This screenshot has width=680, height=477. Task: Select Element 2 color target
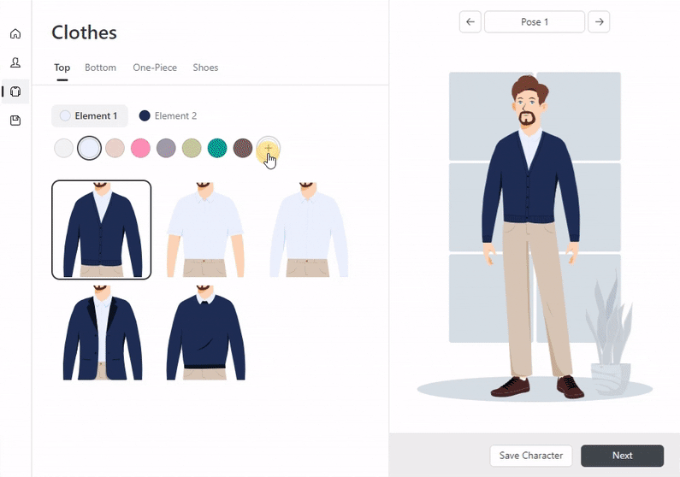tap(169, 116)
